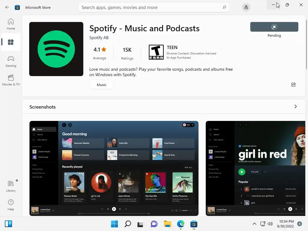Open Task View on the taskbar
The height and width of the screenshot is (231, 308).
pos(140,224)
